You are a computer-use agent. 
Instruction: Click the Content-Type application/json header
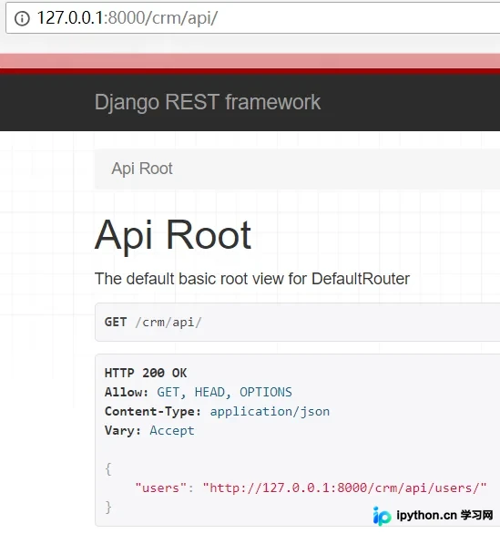(217, 411)
